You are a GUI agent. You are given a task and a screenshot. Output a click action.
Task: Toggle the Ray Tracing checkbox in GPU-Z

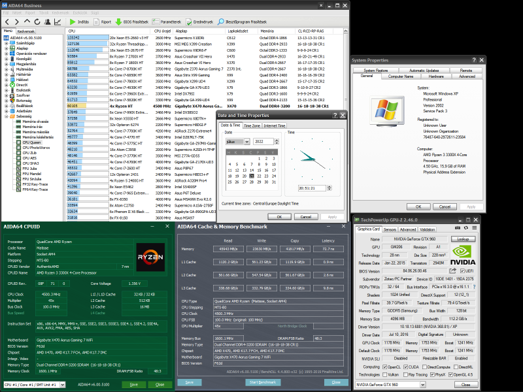[x=405, y=374]
